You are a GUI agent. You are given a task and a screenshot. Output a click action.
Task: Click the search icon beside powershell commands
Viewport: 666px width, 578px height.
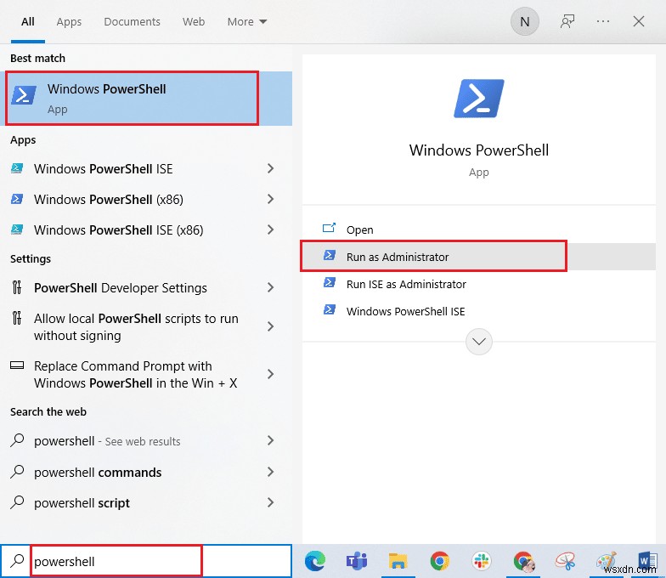click(17, 471)
